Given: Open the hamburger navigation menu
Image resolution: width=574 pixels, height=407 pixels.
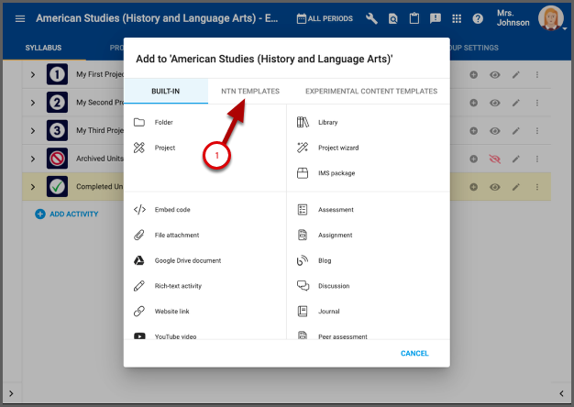Looking at the screenshot, I should pos(20,18).
